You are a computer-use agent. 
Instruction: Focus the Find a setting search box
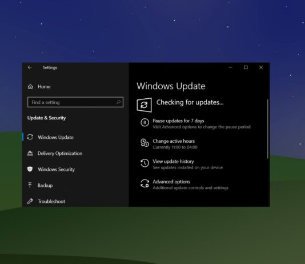75,102
